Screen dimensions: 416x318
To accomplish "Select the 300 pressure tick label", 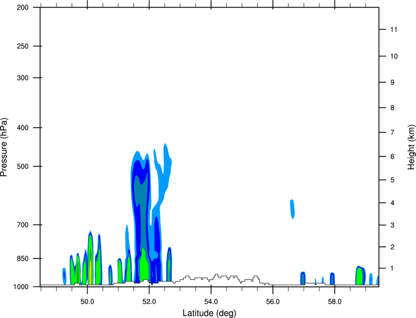I will pyautogui.click(x=23, y=78).
